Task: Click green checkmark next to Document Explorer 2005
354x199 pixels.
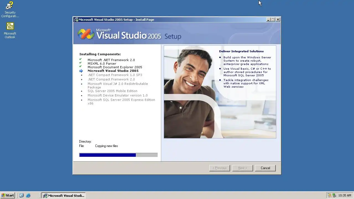Action: pos(80,66)
